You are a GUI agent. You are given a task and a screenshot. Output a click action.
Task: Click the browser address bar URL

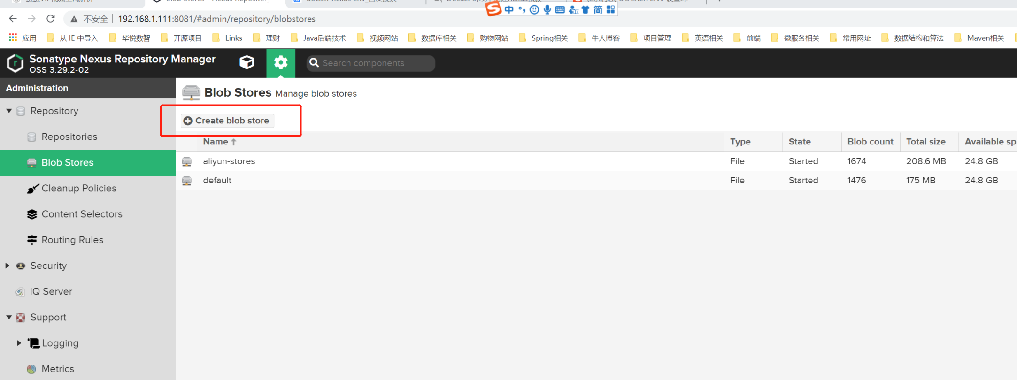tap(216, 19)
